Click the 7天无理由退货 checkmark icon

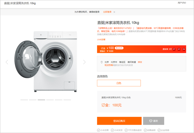coord(126,130)
